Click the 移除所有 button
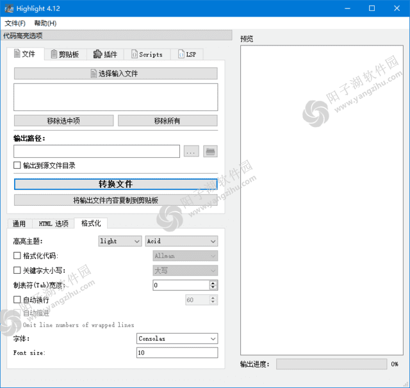The image size is (410, 388). [167, 121]
